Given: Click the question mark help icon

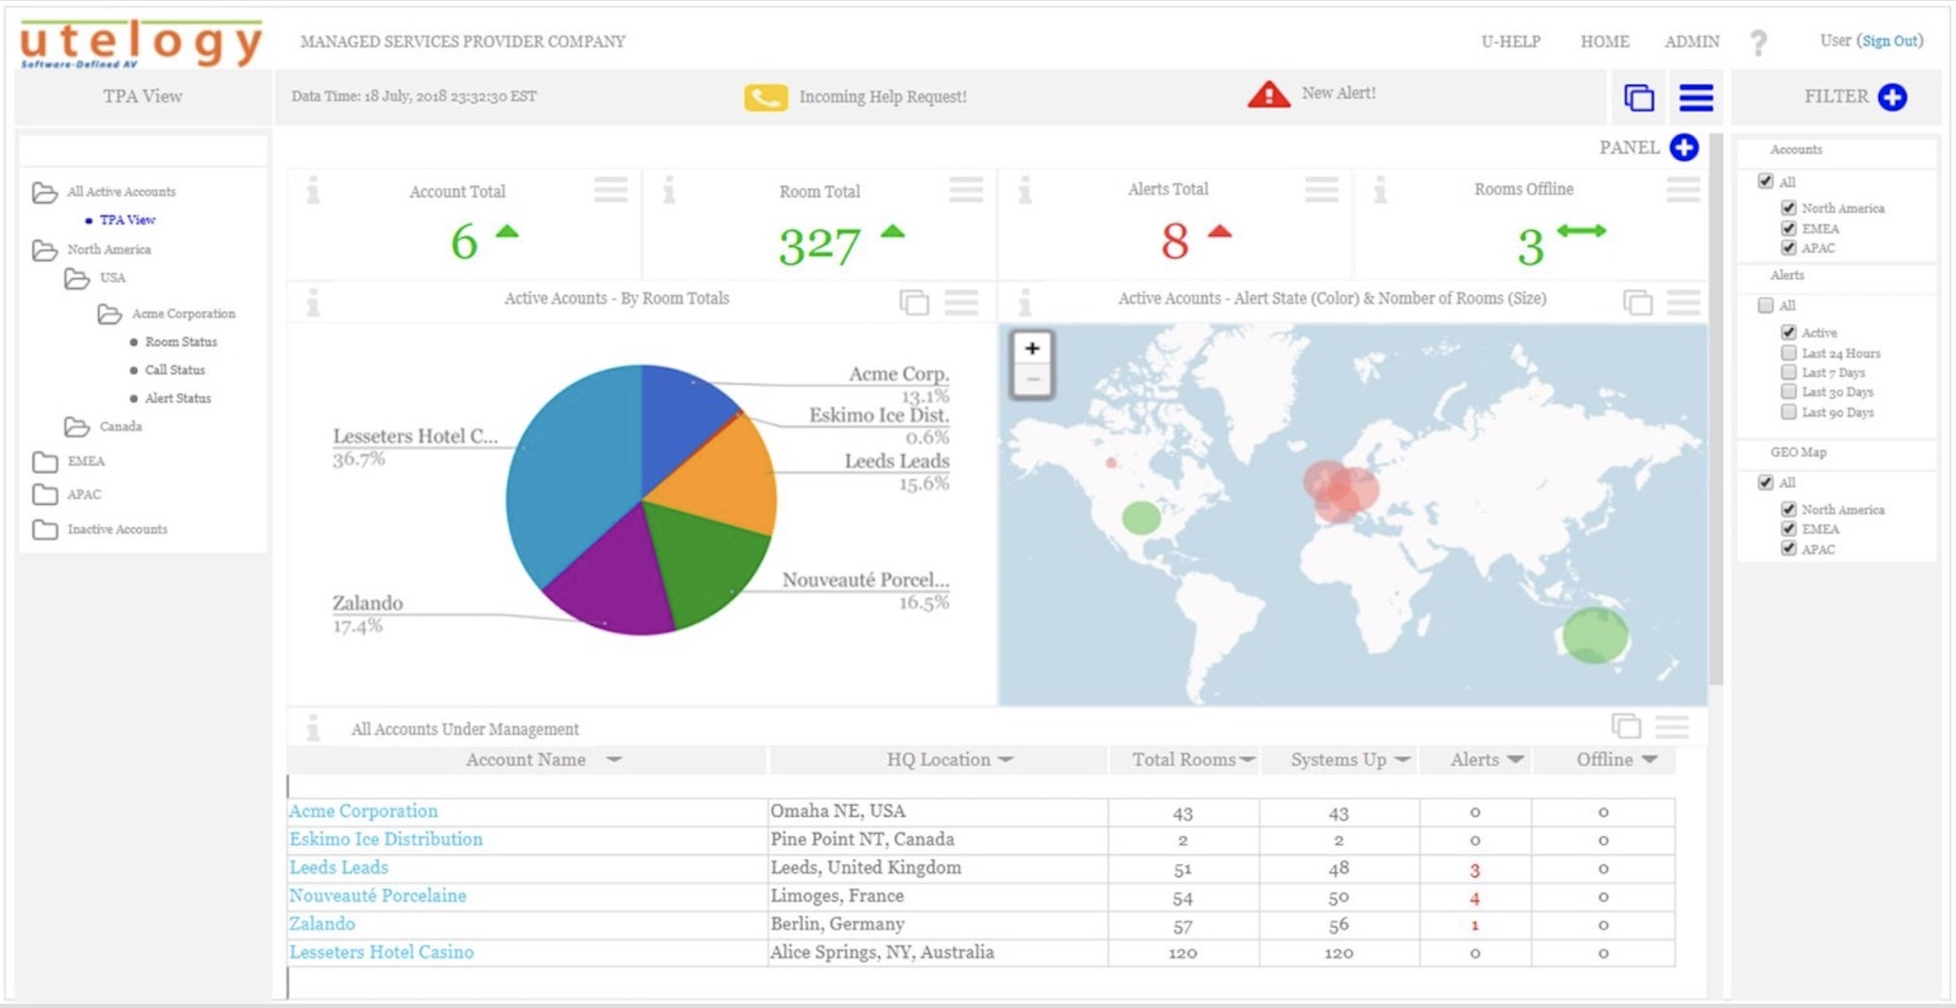Looking at the screenshot, I should [1758, 42].
